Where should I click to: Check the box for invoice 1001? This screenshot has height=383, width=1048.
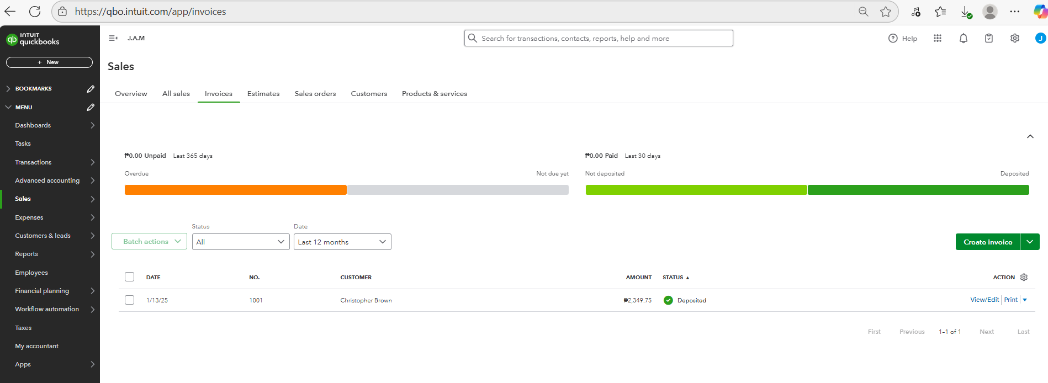coord(129,300)
